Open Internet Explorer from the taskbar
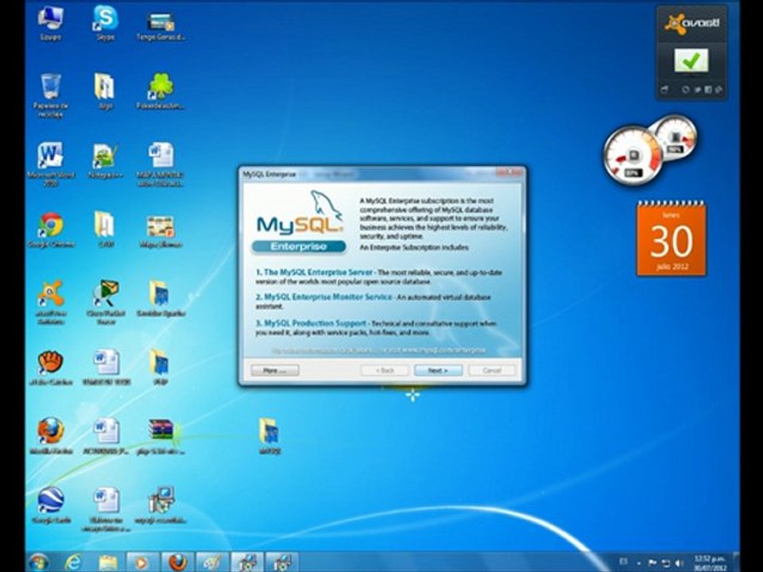 click(73, 562)
